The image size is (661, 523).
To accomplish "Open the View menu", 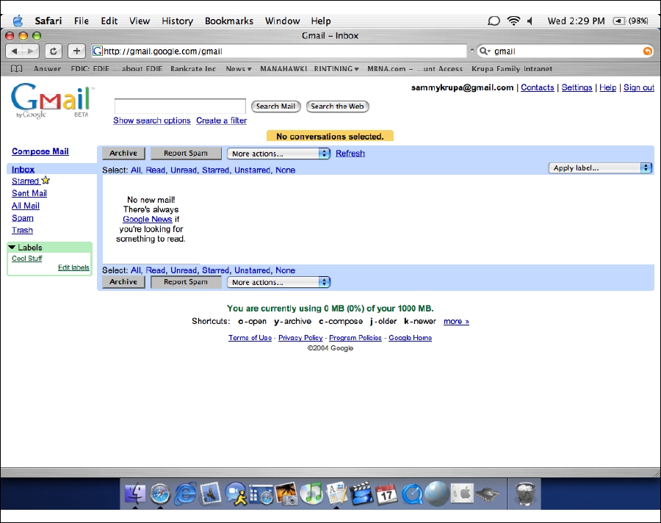I will (x=140, y=21).
